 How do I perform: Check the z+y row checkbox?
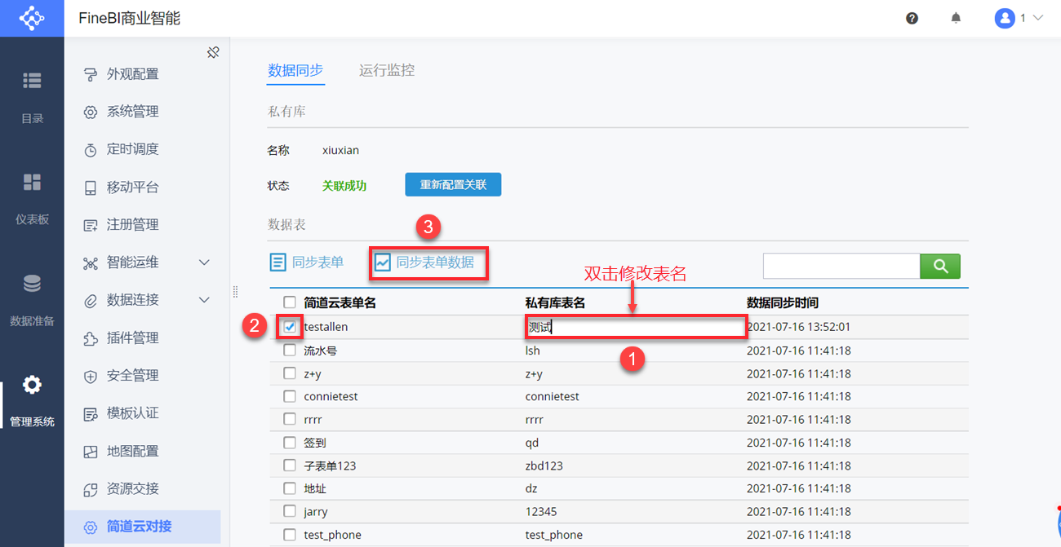[290, 373]
